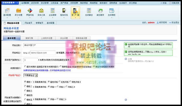Expand arrow under 基本配置
The height and width of the screenshot is (106, 182).
click(x=7, y=17)
